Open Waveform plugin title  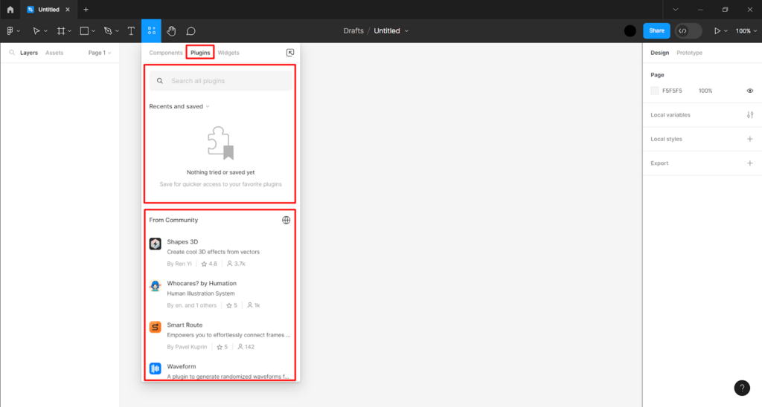(182, 367)
